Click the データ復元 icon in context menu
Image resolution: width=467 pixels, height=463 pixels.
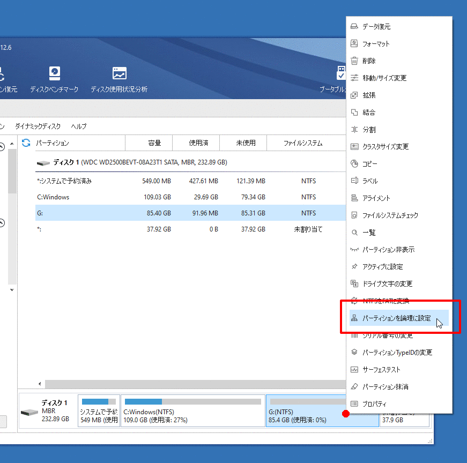(354, 26)
